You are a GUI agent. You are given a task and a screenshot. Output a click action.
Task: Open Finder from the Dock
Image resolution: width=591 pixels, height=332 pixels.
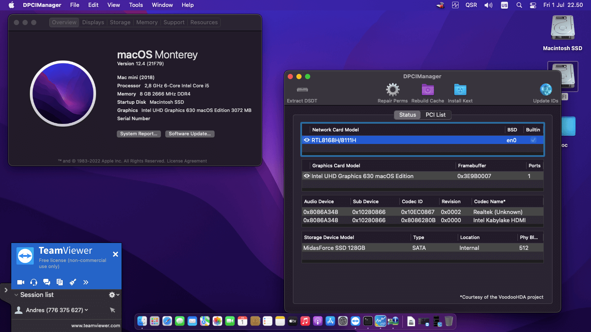click(x=142, y=321)
